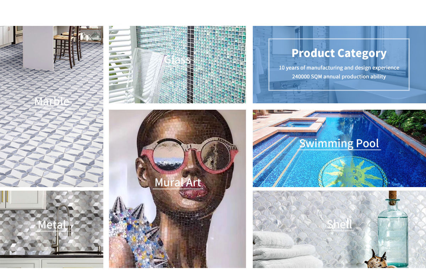Viewport: 426px width, 273px height.
Task: Go to the Metal category
Action: pyautogui.click(x=52, y=225)
